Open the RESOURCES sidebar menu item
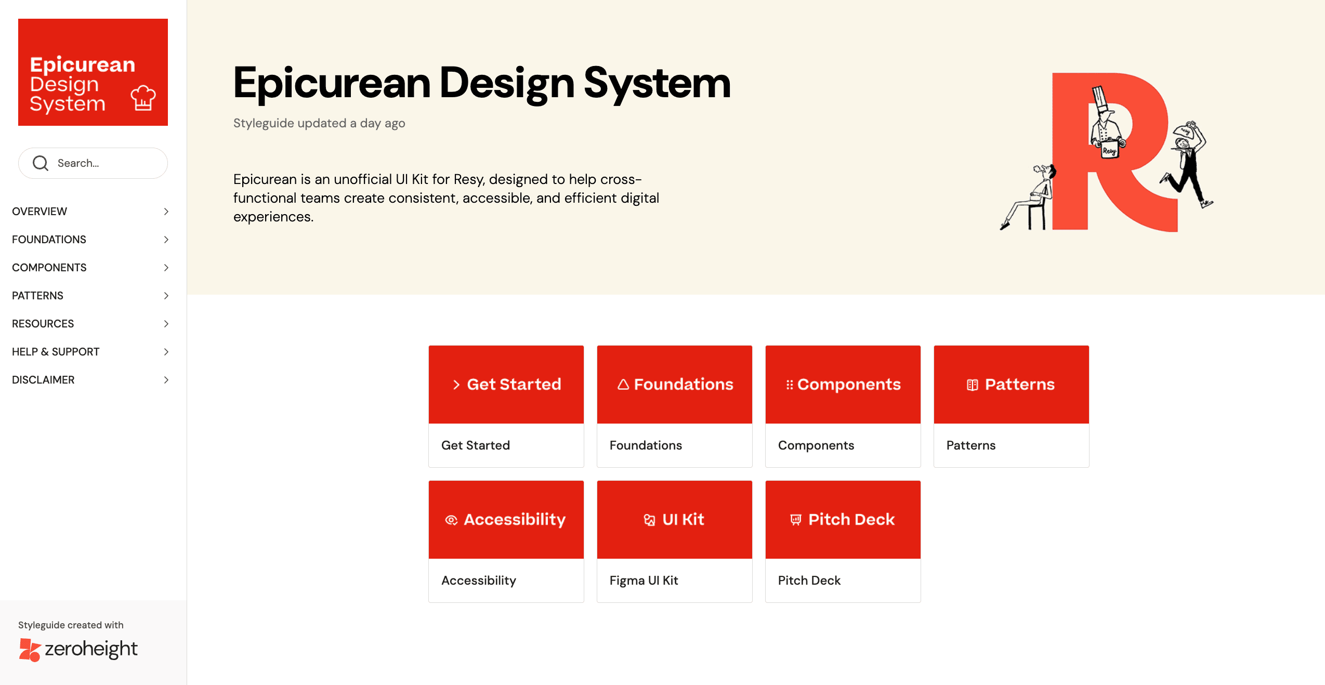Viewport: 1325px width, 685px height. (43, 324)
